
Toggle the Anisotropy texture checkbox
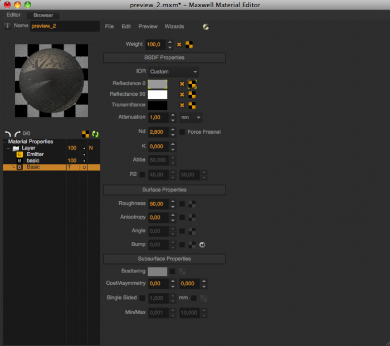tap(182, 218)
